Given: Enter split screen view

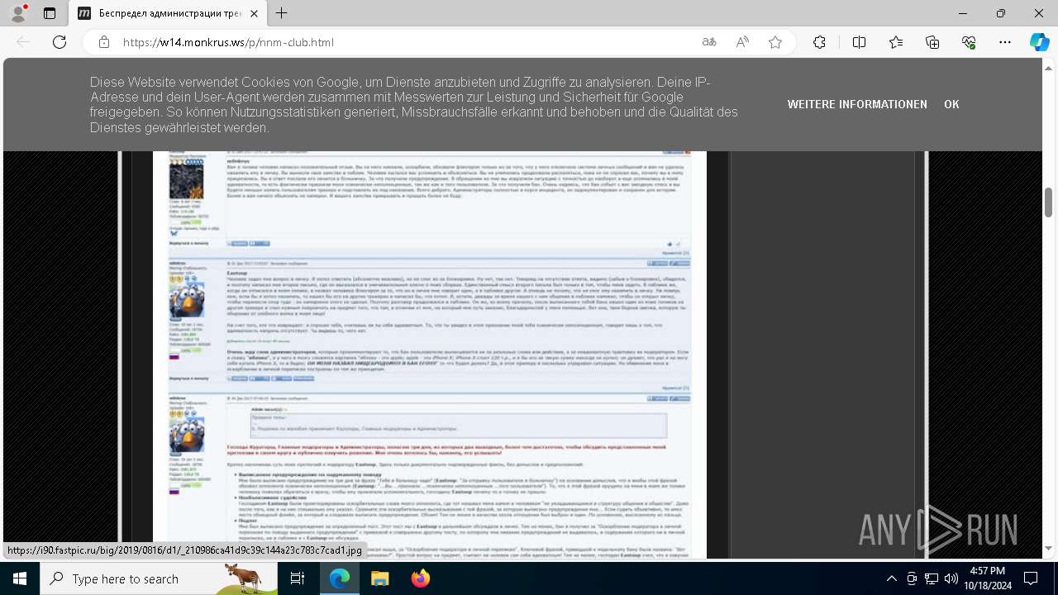Looking at the screenshot, I should click(x=859, y=42).
